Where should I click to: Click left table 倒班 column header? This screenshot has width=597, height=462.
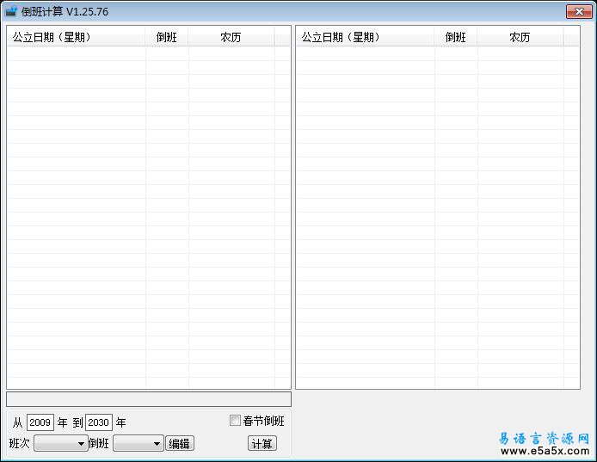pos(167,37)
